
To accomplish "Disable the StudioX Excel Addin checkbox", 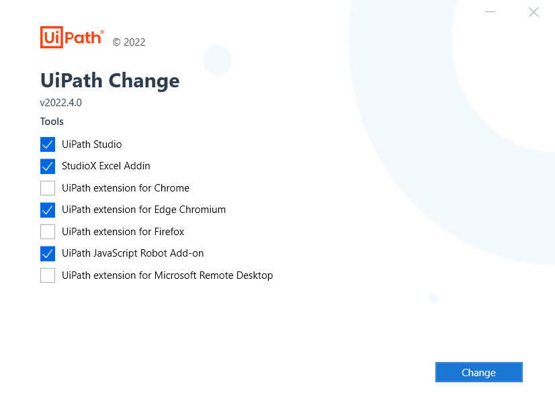I will click(x=48, y=166).
